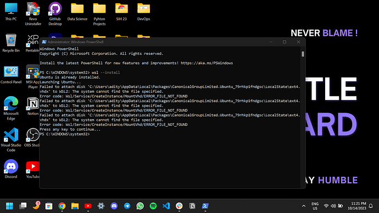Open Spotify from the taskbar

[153, 206]
